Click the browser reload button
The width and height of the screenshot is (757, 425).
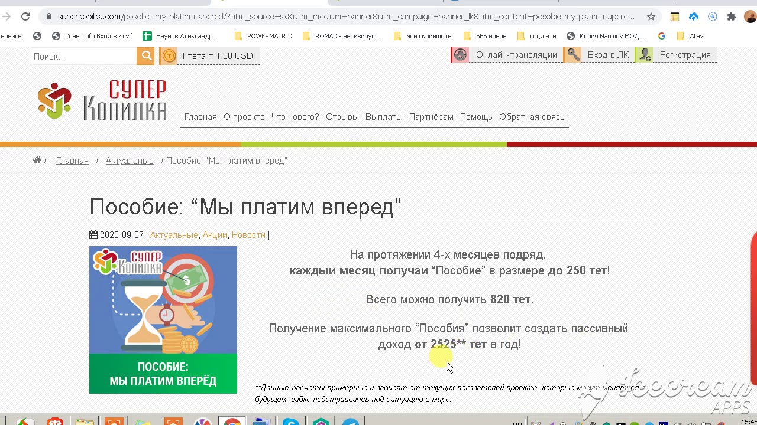[x=25, y=17]
